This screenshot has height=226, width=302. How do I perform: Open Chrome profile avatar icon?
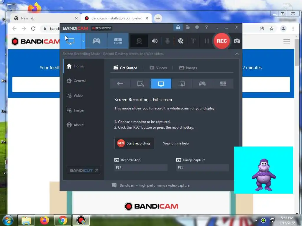pyautogui.click(x=283, y=29)
